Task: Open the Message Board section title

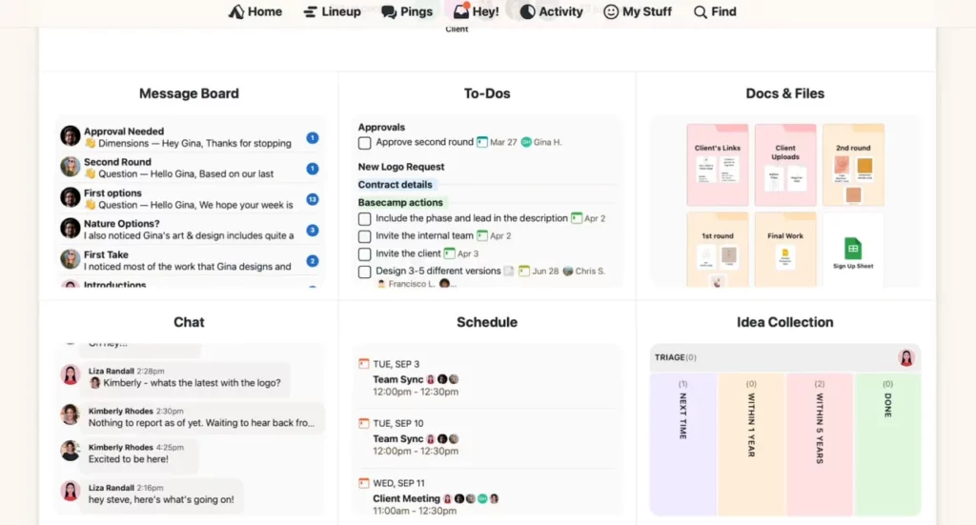Action: click(189, 93)
